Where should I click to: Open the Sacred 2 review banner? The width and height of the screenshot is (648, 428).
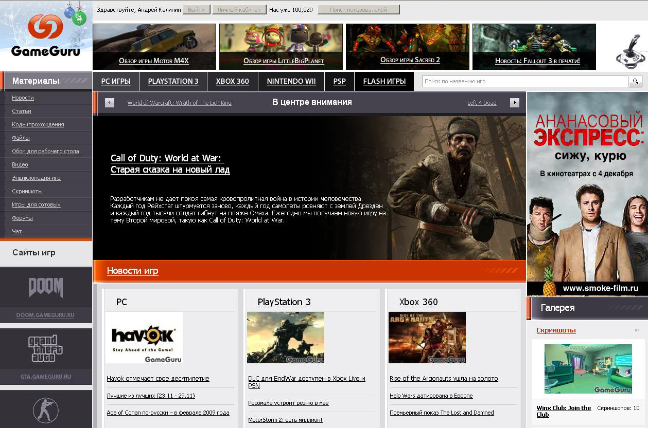[408, 47]
